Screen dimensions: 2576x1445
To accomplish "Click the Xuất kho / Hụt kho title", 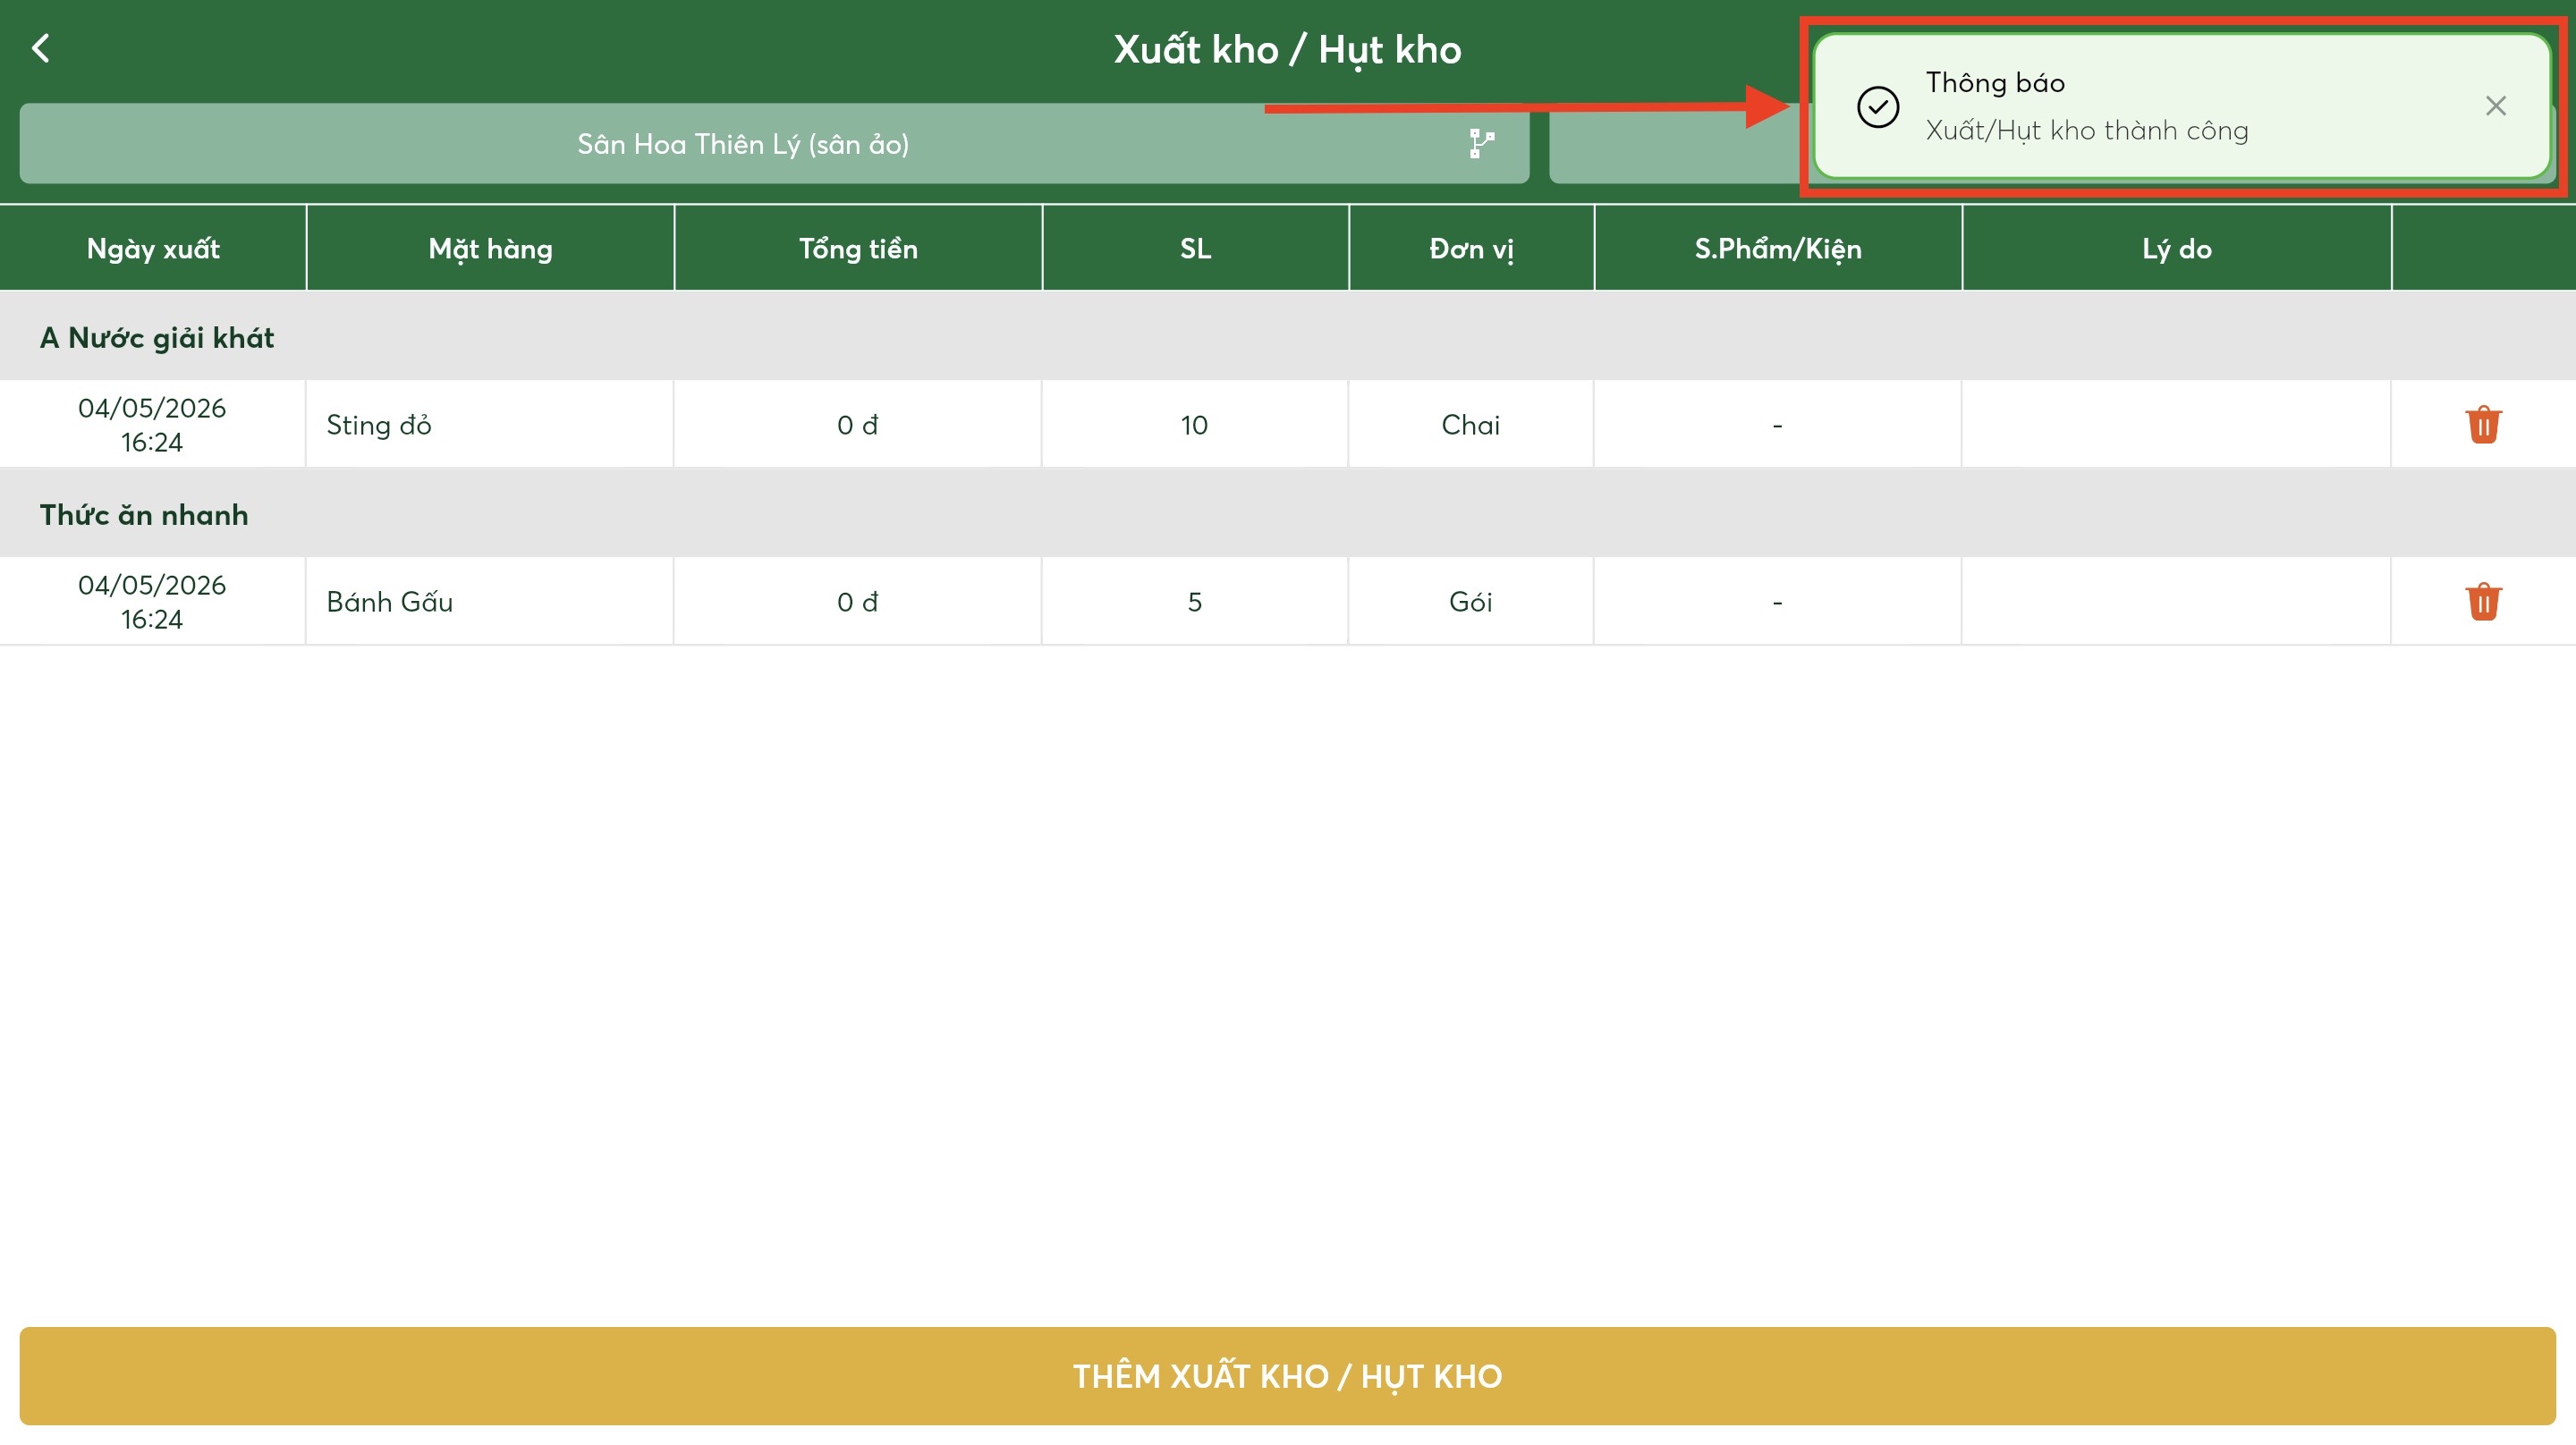I will 1288,50.
